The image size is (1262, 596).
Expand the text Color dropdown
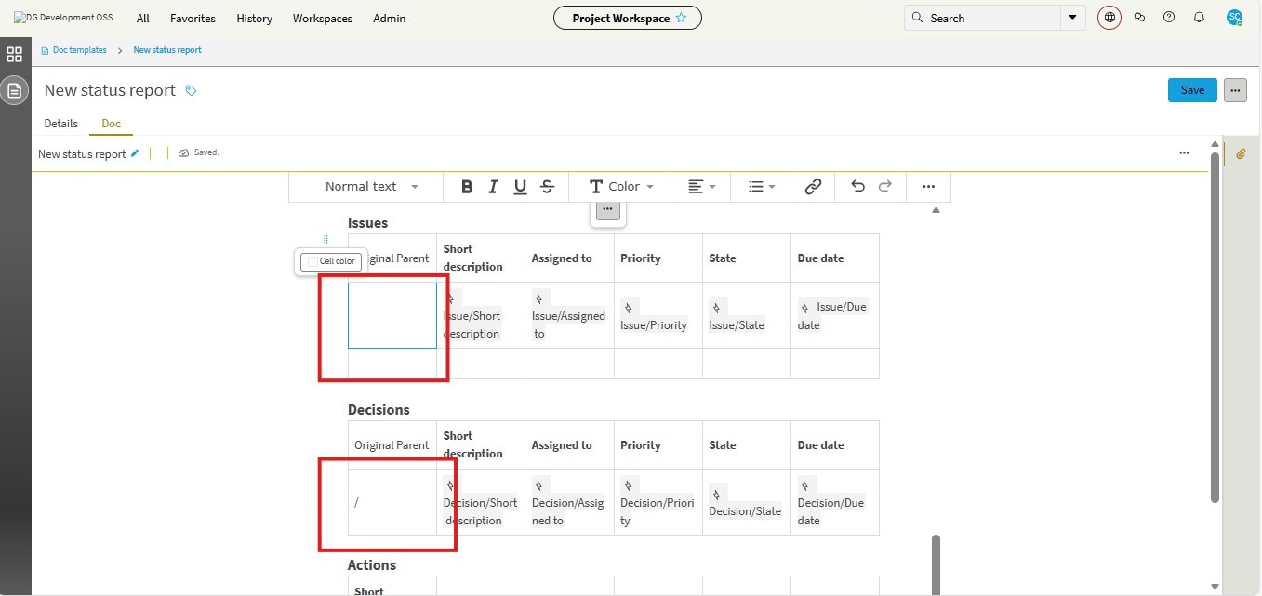621,187
